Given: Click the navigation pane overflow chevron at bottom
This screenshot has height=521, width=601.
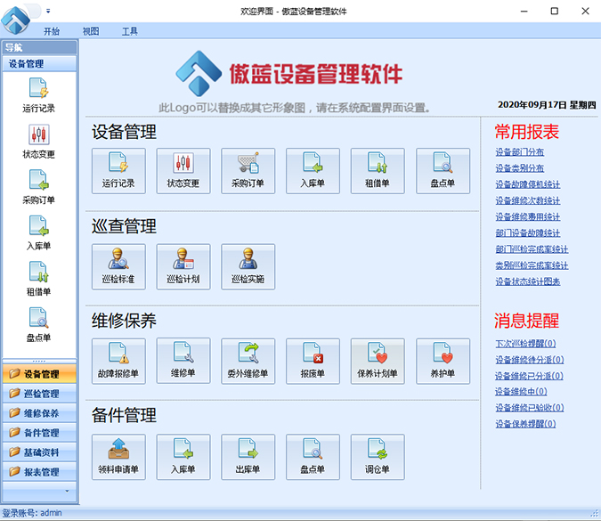Looking at the screenshot, I should click(x=65, y=491).
